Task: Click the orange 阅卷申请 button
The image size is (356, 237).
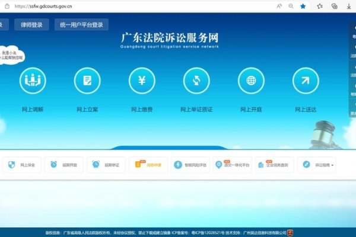Action: tap(148, 165)
